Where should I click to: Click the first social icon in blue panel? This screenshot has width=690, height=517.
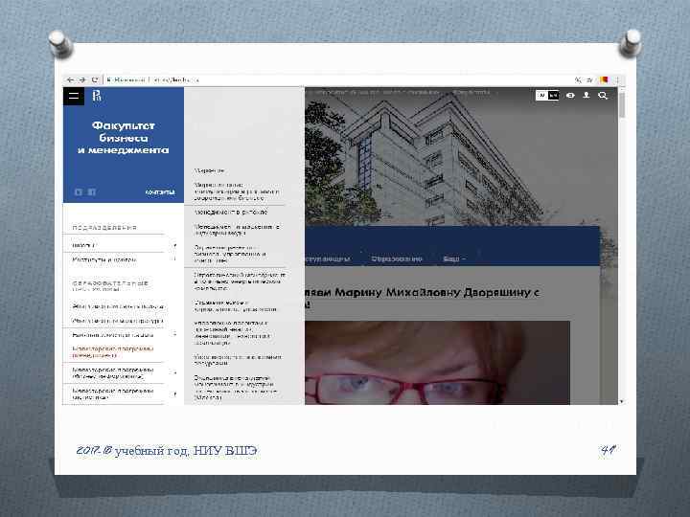pyautogui.click(x=79, y=192)
